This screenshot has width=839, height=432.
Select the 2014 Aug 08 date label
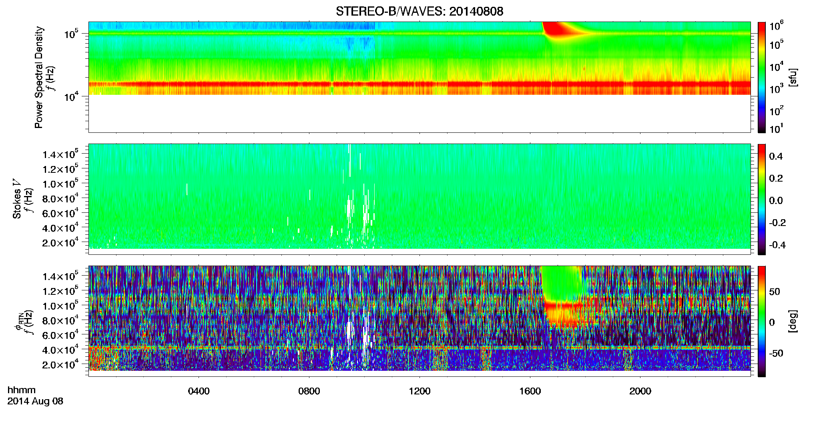[x=35, y=401]
